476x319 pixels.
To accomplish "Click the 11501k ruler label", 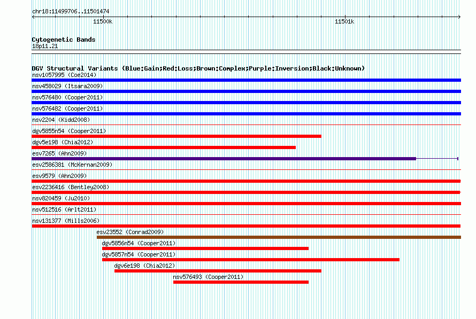I will click(344, 21).
